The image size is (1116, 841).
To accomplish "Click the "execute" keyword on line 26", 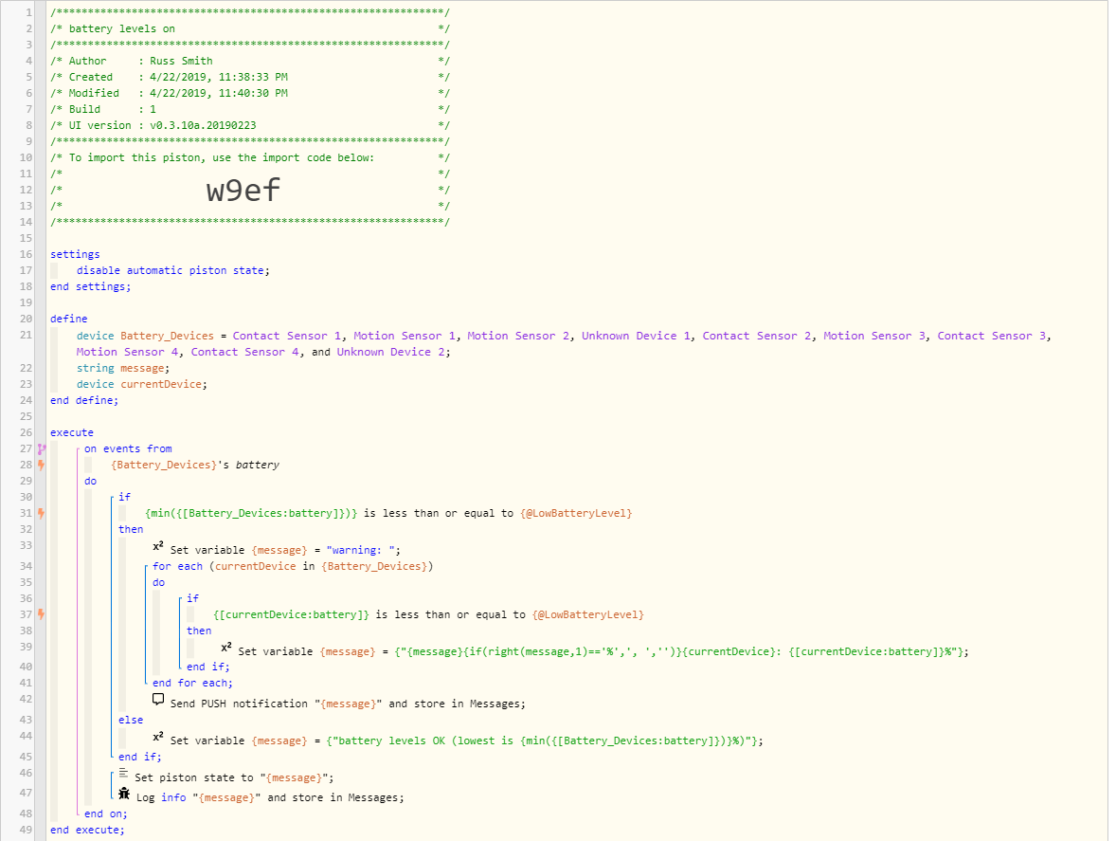I will [72, 433].
